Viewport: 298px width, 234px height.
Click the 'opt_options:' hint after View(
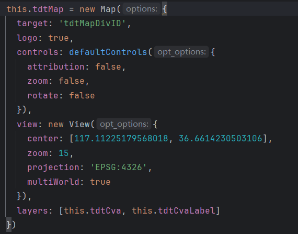[124, 124]
